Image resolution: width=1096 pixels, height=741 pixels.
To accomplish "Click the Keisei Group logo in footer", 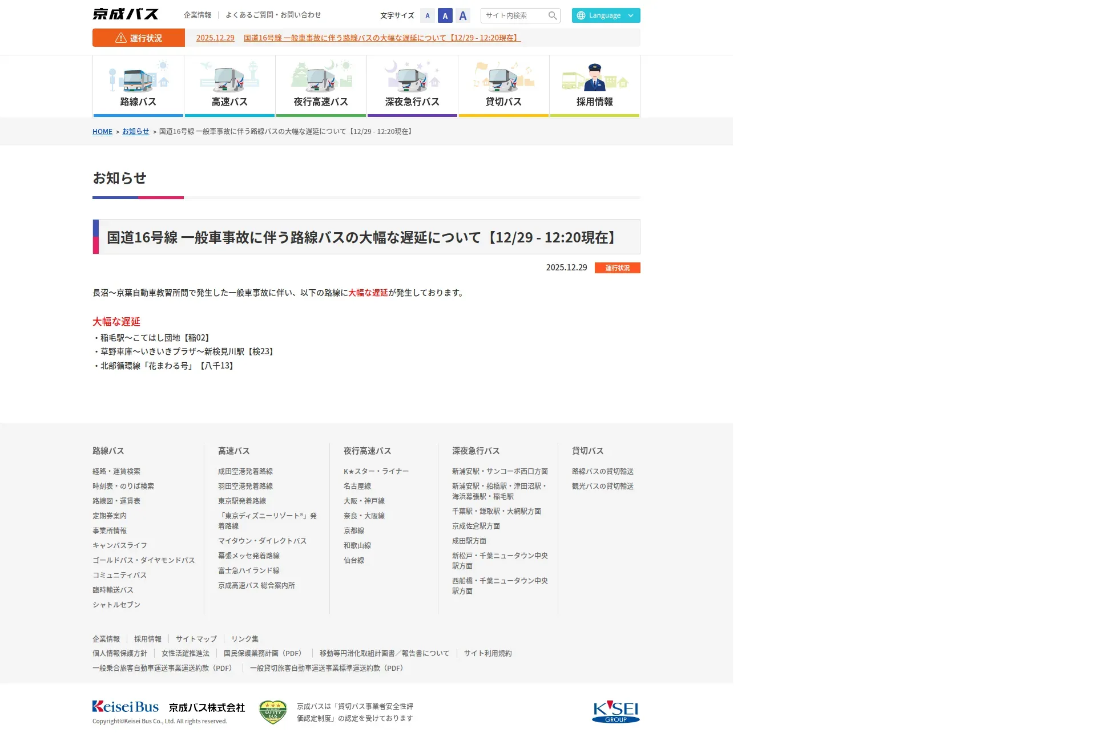I will (x=615, y=711).
